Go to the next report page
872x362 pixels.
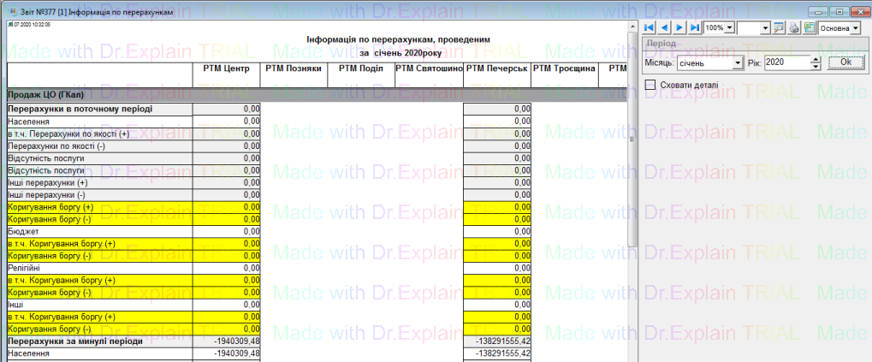679,28
